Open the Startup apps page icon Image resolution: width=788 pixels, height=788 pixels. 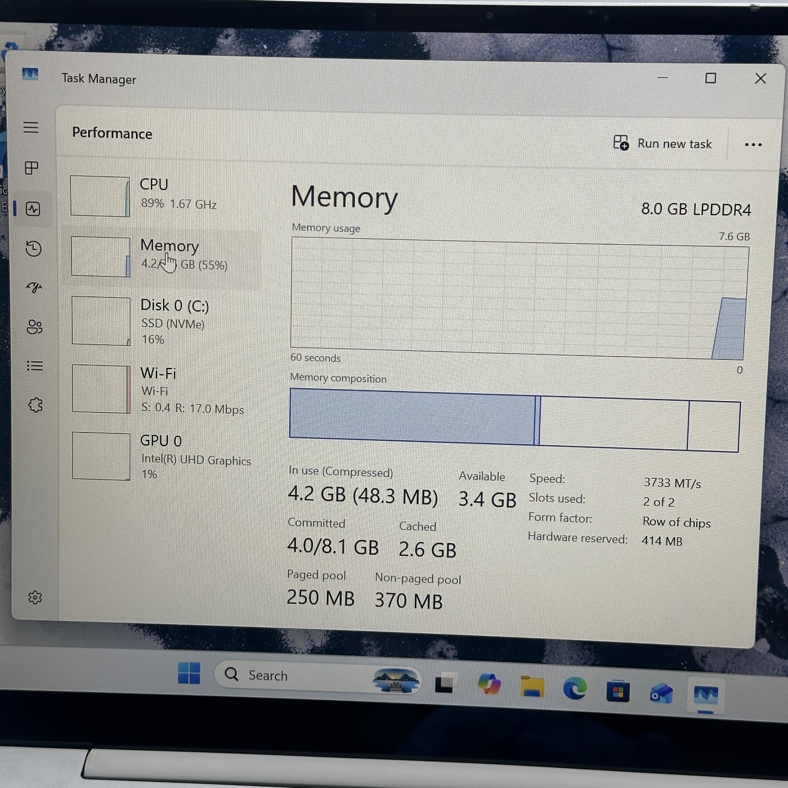tap(34, 287)
